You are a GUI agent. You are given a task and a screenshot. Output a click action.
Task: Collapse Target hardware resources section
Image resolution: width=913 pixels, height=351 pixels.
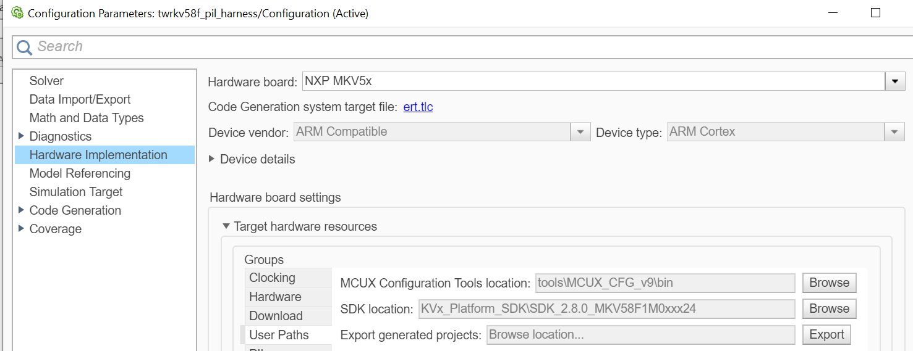226,226
